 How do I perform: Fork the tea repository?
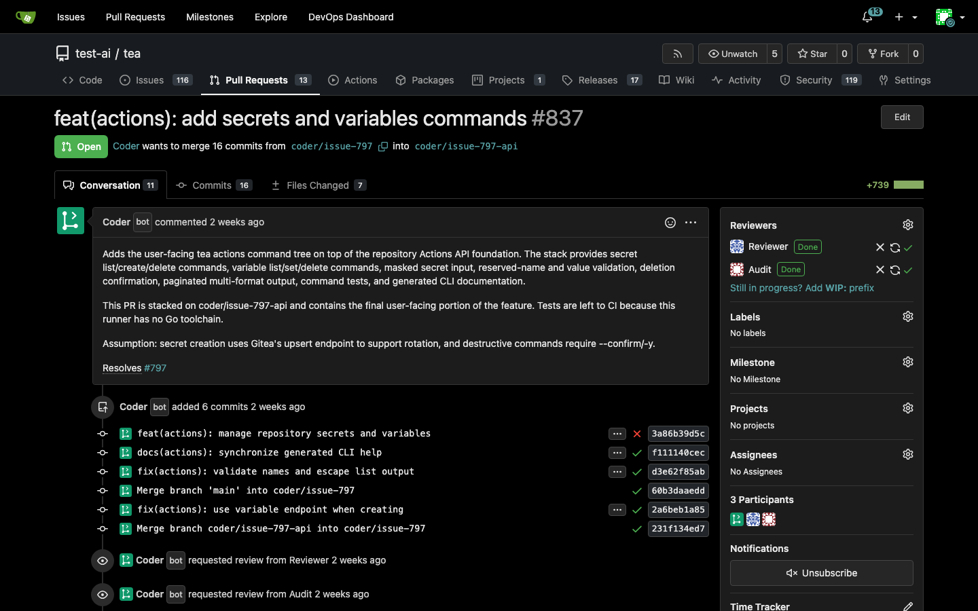coord(882,54)
